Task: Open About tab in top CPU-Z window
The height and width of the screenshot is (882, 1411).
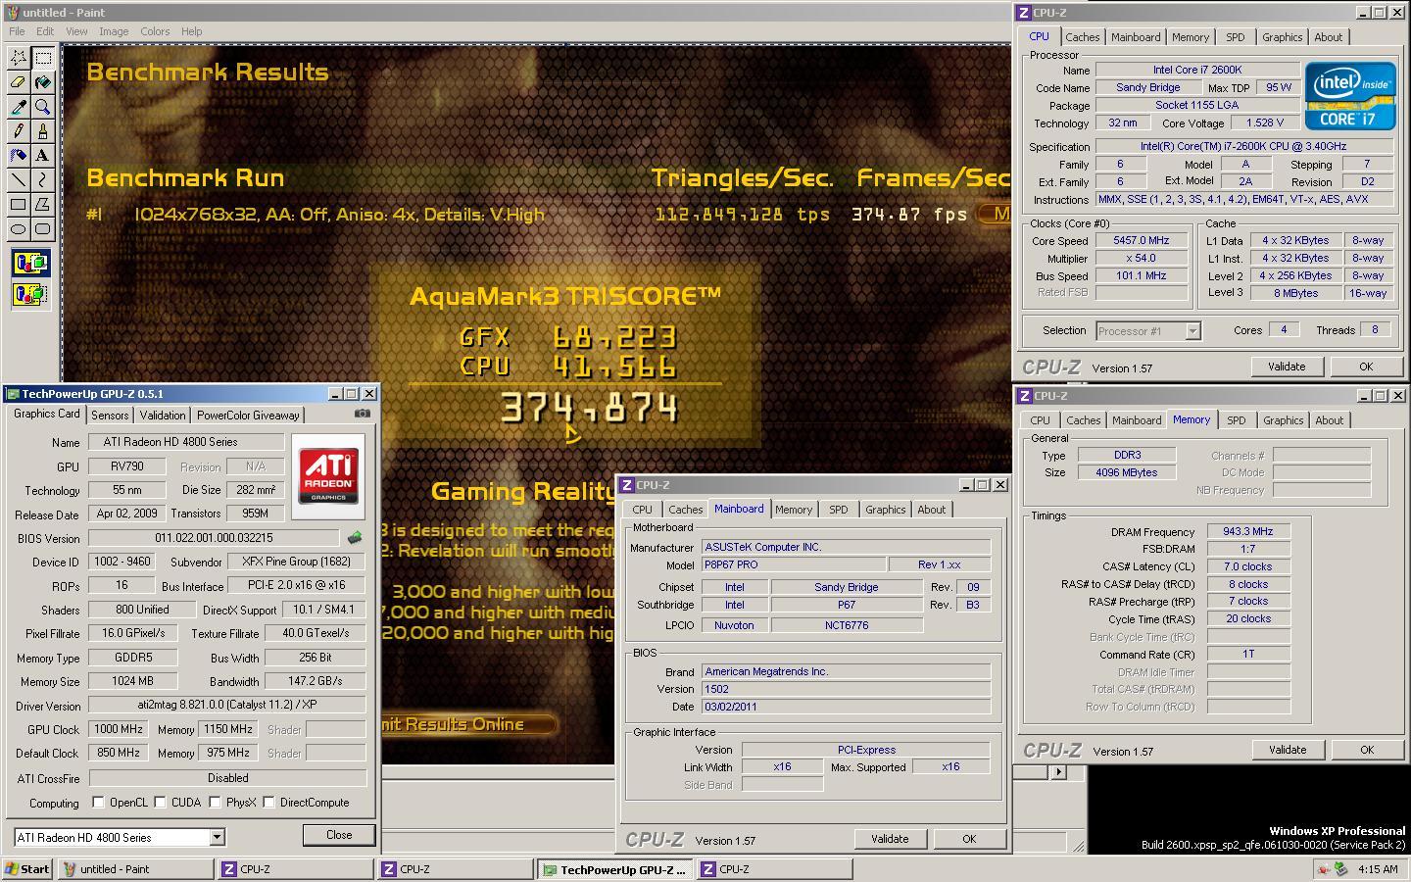Action: pyautogui.click(x=1329, y=37)
